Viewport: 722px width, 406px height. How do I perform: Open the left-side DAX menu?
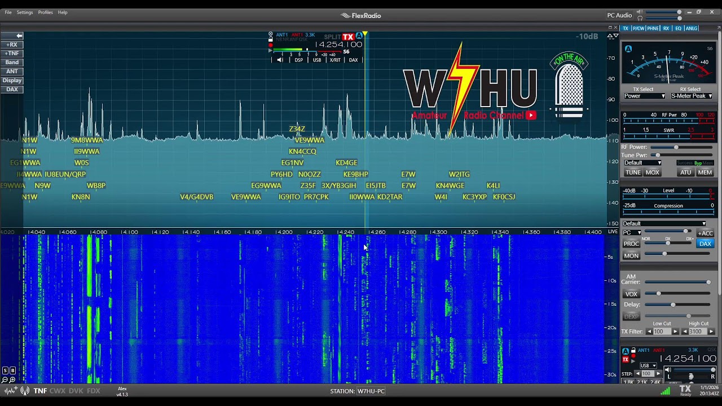[x=12, y=90]
